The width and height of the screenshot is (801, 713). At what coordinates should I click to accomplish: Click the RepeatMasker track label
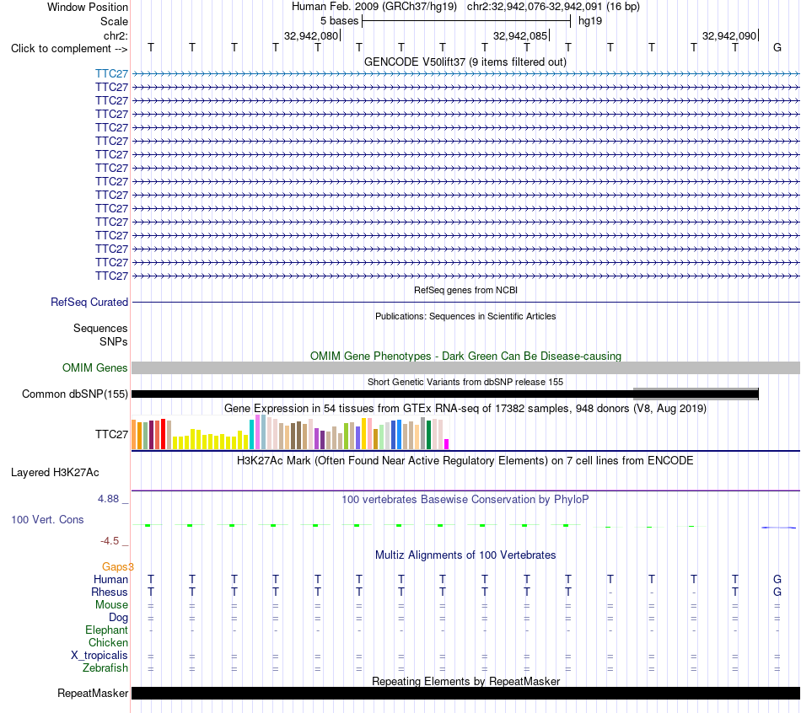(93, 693)
